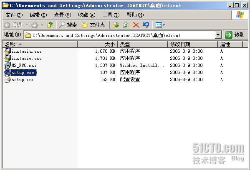Click the Forward navigation arrow icon

coord(35,25)
